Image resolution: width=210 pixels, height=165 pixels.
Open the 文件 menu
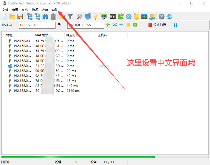pos(5,10)
